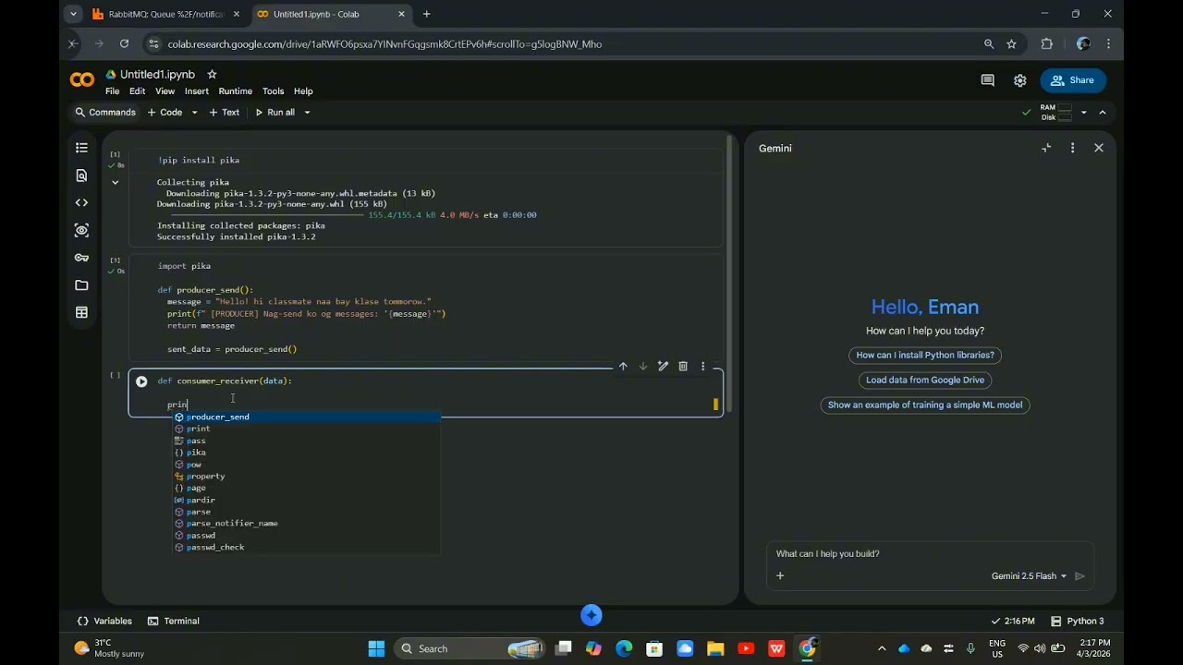Select parse_notifier_name autocomplete suggestion
The height and width of the screenshot is (665, 1183).
306,523
